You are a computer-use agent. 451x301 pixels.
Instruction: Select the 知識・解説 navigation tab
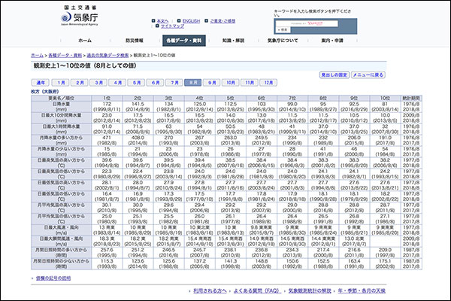tap(233, 39)
